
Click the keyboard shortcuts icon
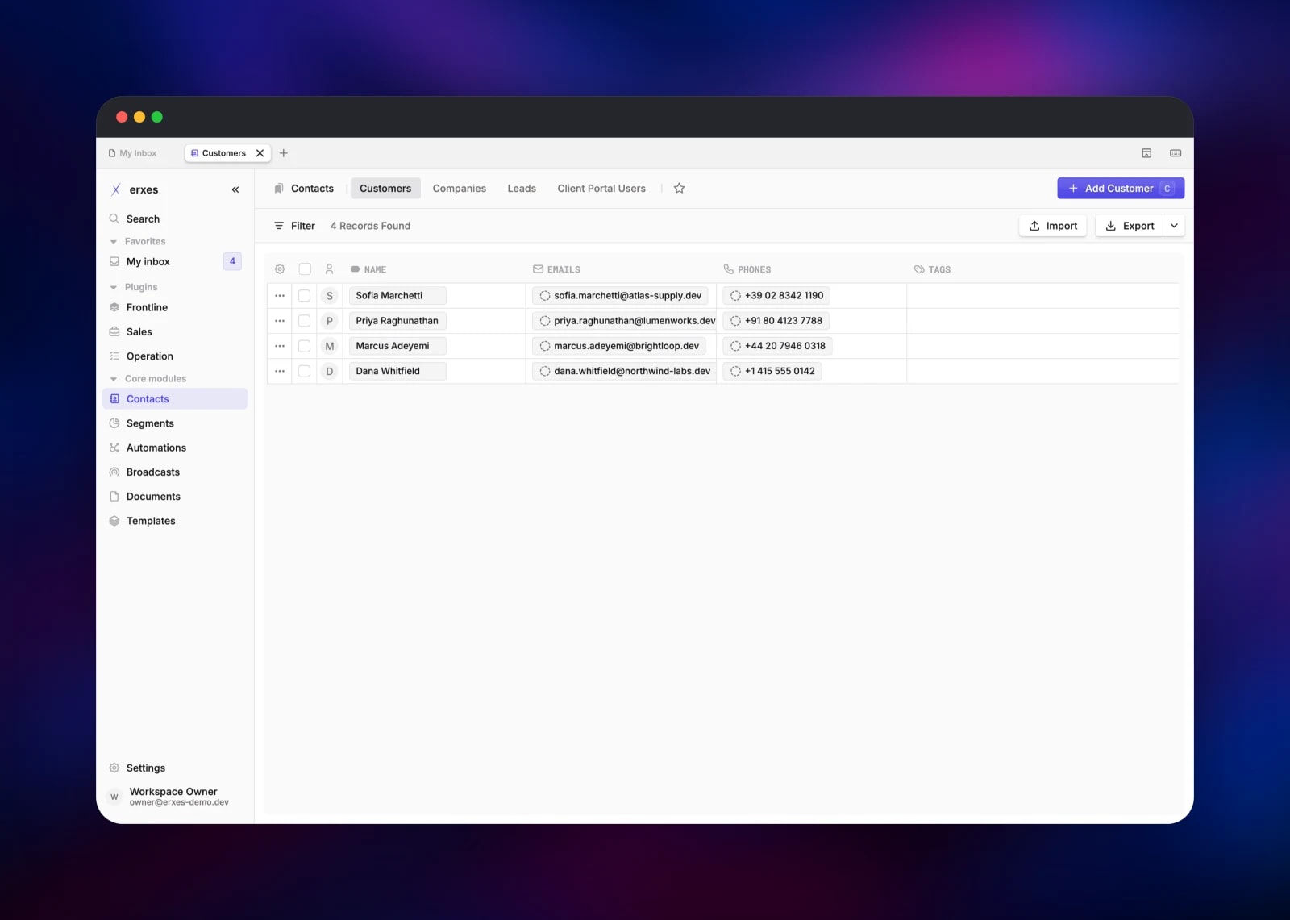click(x=1176, y=153)
